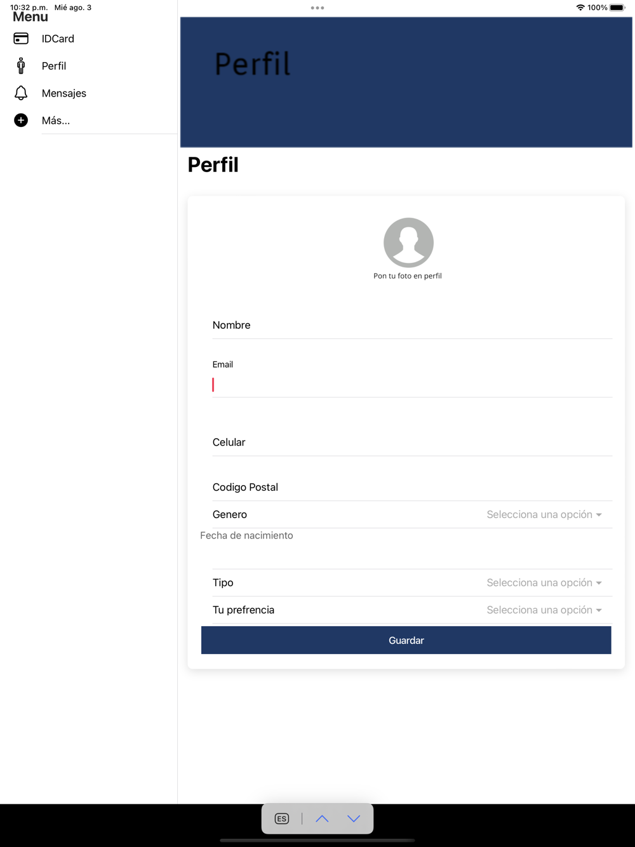Expand the Genero dropdown selector
635x847 pixels.
[544, 514]
